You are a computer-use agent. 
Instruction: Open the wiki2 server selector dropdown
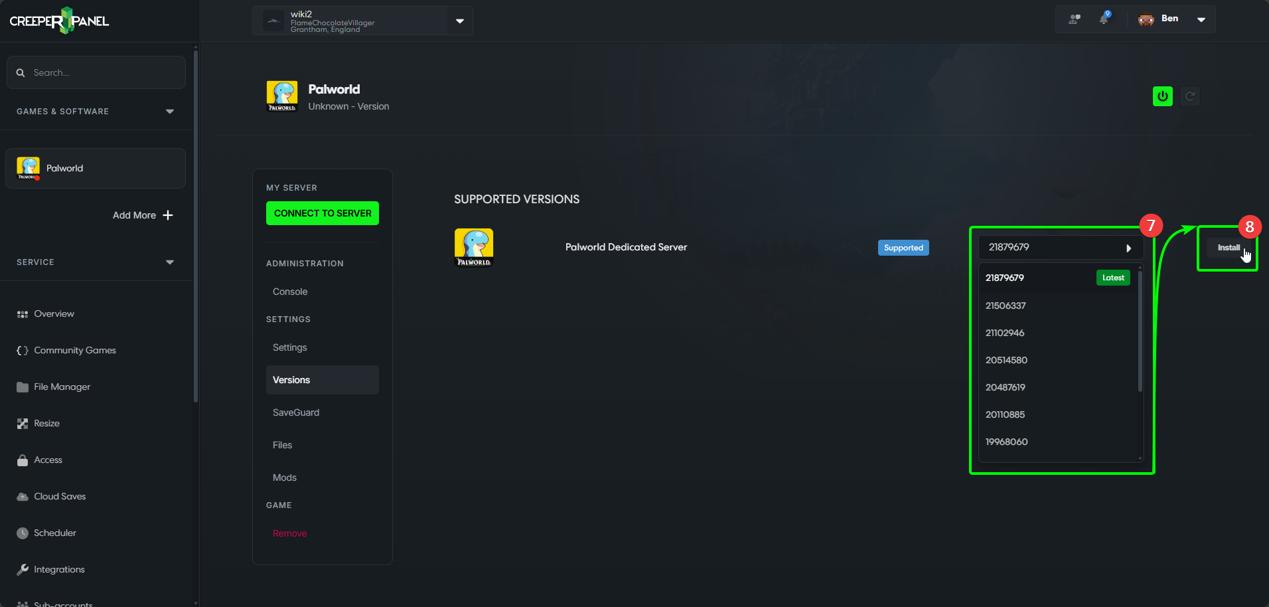point(459,21)
